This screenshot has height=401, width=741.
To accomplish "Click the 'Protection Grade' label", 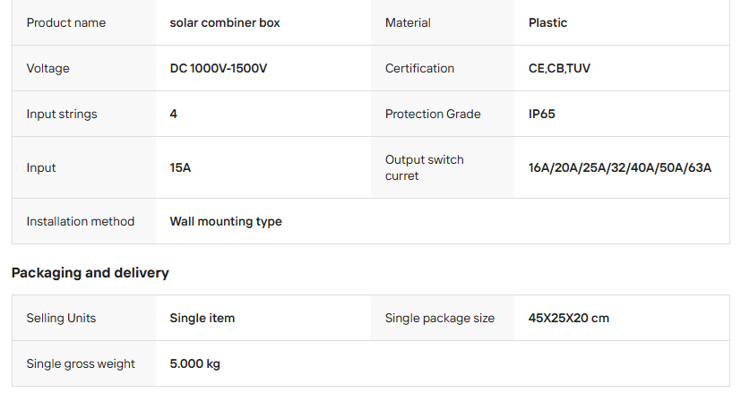I will click(433, 114).
